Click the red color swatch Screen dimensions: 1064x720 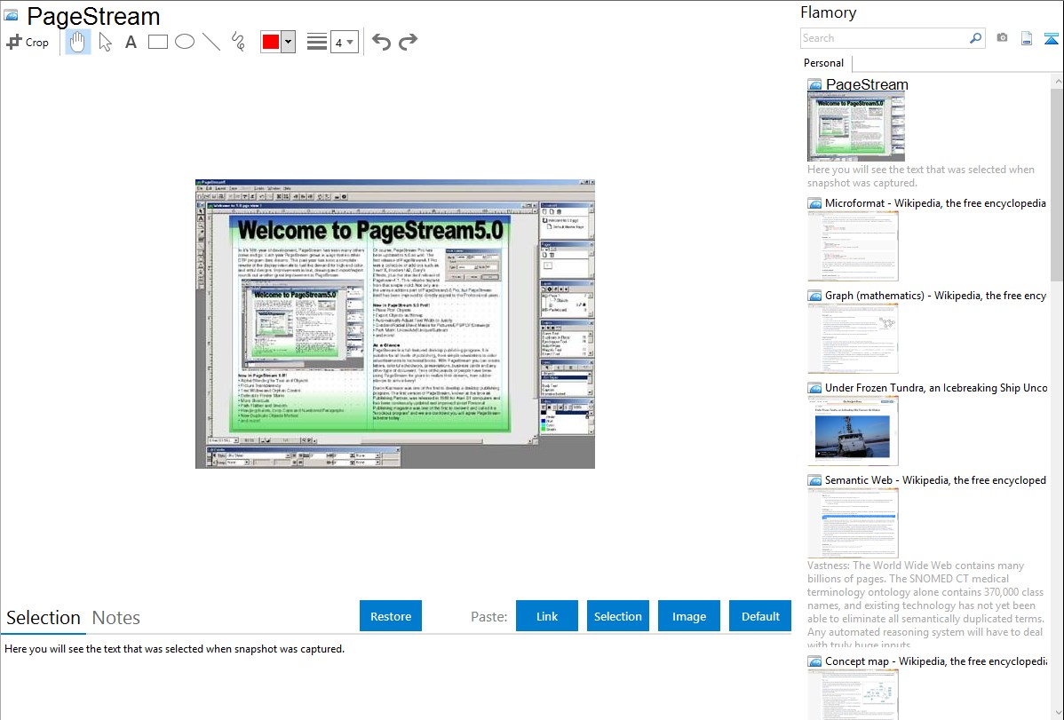[x=271, y=42]
